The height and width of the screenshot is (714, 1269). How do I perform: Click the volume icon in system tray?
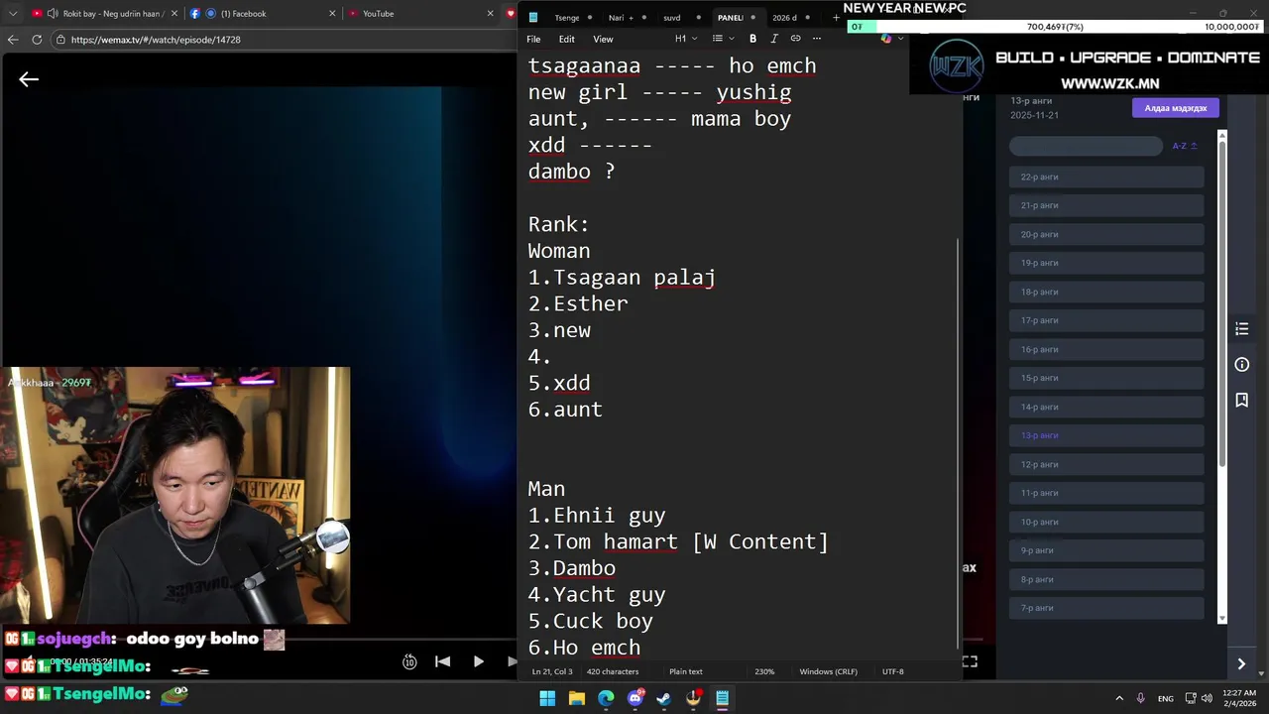tap(1207, 698)
